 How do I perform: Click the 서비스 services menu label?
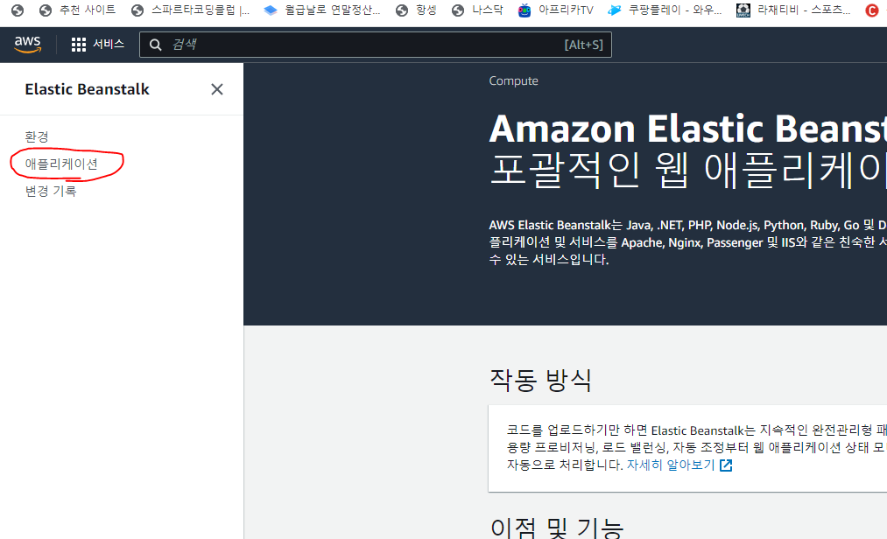[x=109, y=44]
